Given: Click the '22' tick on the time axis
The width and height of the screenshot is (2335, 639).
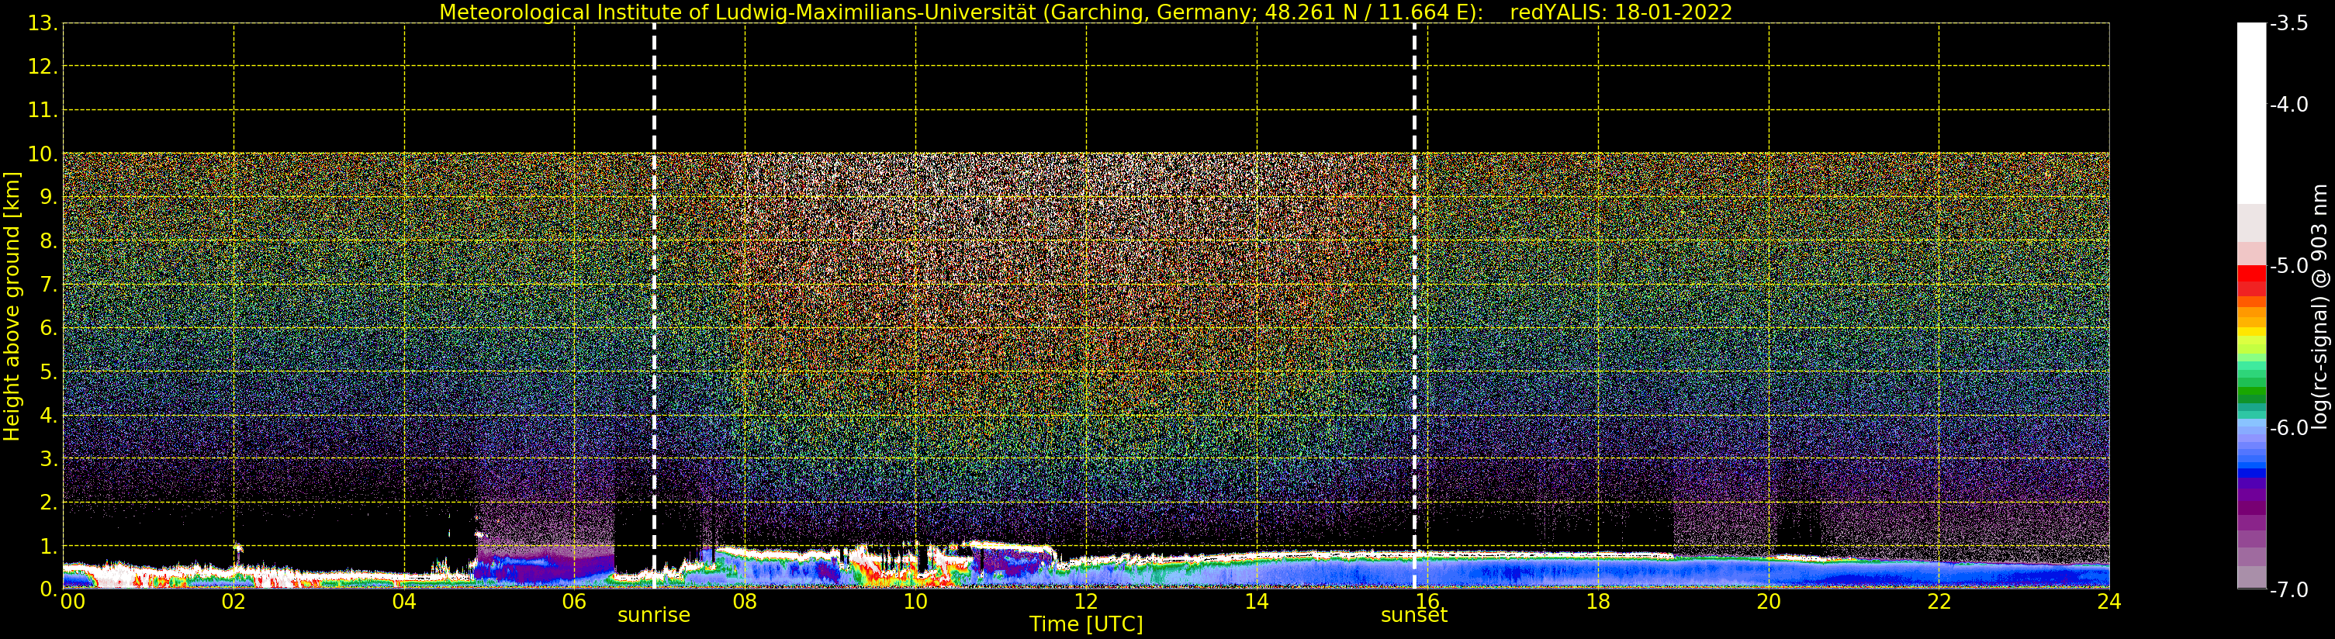Looking at the screenshot, I should pyautogui.click(x=1939, y=601).
